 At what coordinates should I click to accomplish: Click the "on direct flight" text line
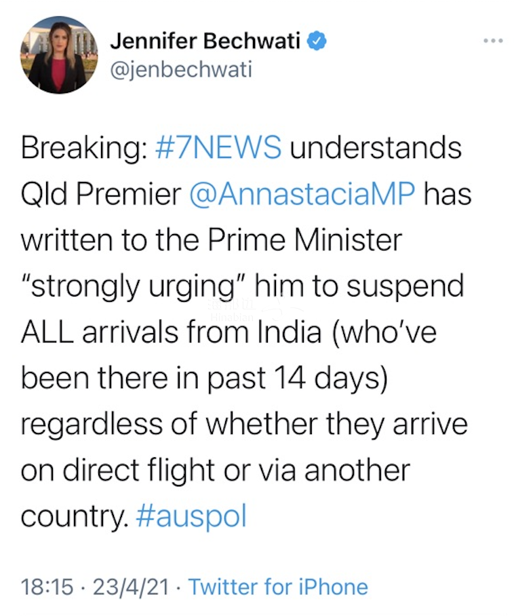click(x=117, y=470)
